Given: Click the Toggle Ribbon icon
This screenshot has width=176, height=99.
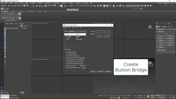Looking at the screenshot, I should click(x=105, y=6).
